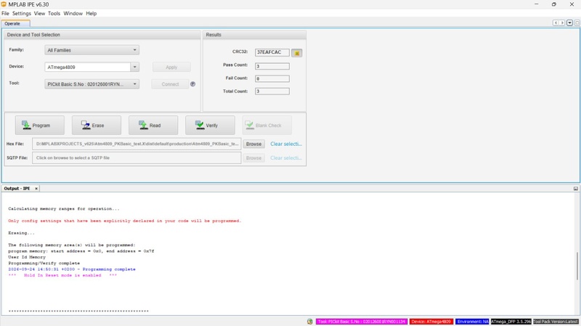Click the 'User Id Memory' output line
Image resolution: width=581 pixels, height=326 pixels.
click(x=27, y=257)
